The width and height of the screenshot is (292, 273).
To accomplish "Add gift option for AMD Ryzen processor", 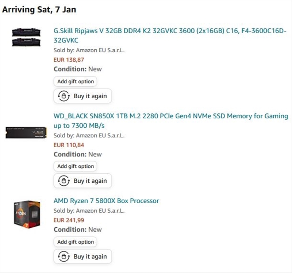I will pos(76,242).
